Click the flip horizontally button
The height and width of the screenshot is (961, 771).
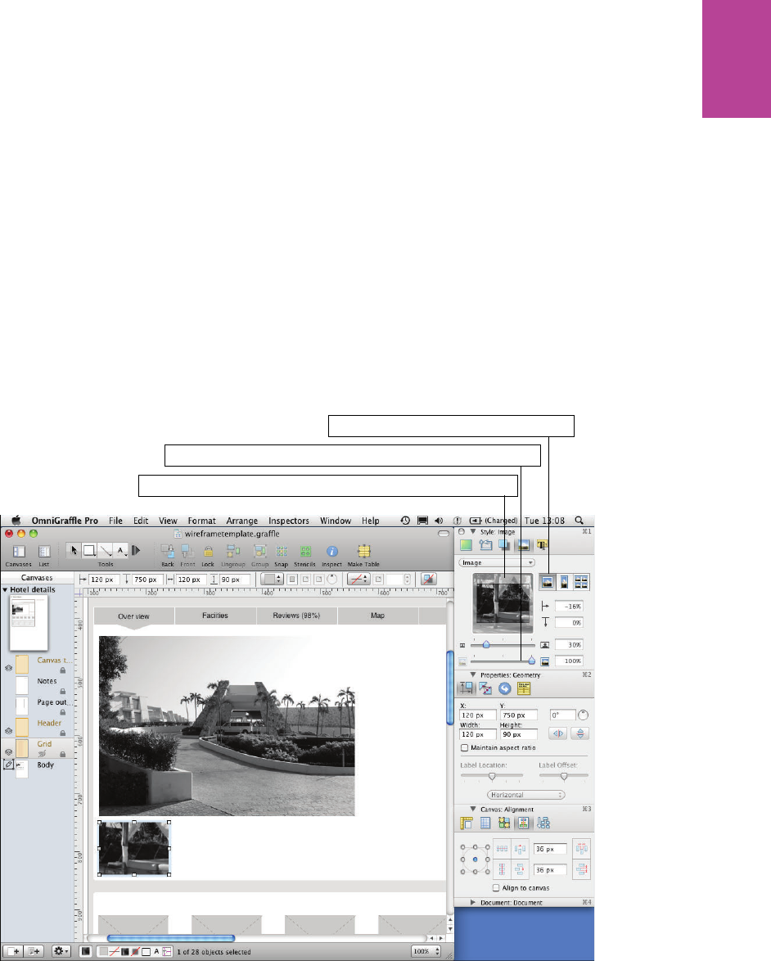point(557,733)
